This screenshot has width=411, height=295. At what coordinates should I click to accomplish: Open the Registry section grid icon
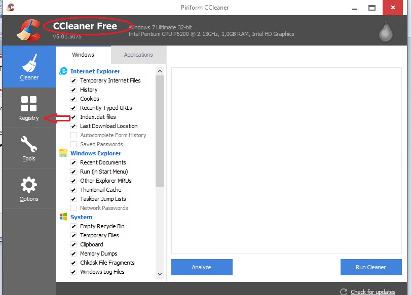pyautogui.click(x=29, y=104)
